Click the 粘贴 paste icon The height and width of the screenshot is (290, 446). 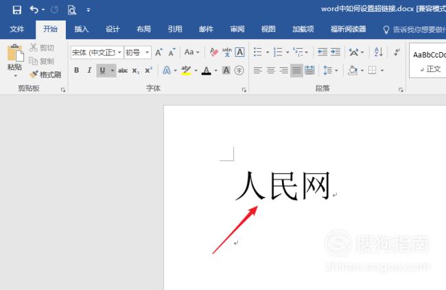click(x=15, y=53)
